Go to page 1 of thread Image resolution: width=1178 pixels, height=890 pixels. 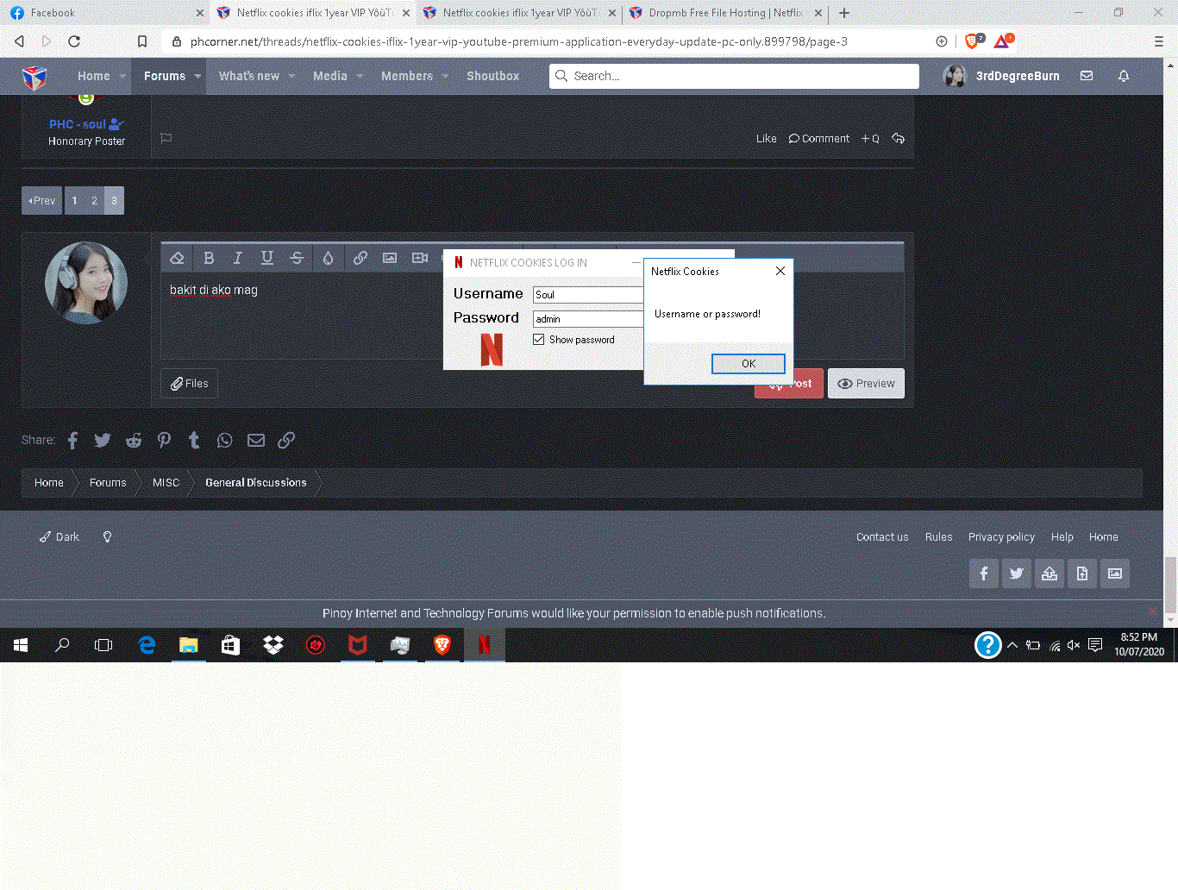(74, 200)
